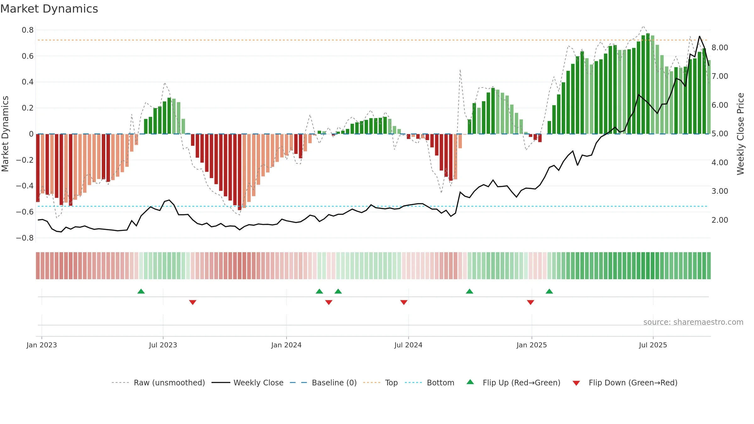Click the green triangle icon in the legend
Image resolution: width=754 pixels, height=424 pixels.
click(470, 382)
